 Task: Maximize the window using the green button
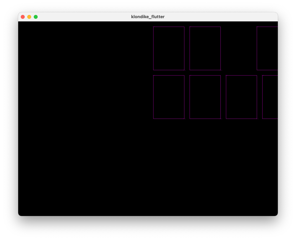click(x=36, y=17)
